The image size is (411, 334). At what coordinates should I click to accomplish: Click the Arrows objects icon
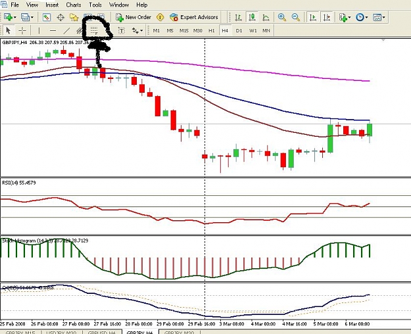coord(135,31)
